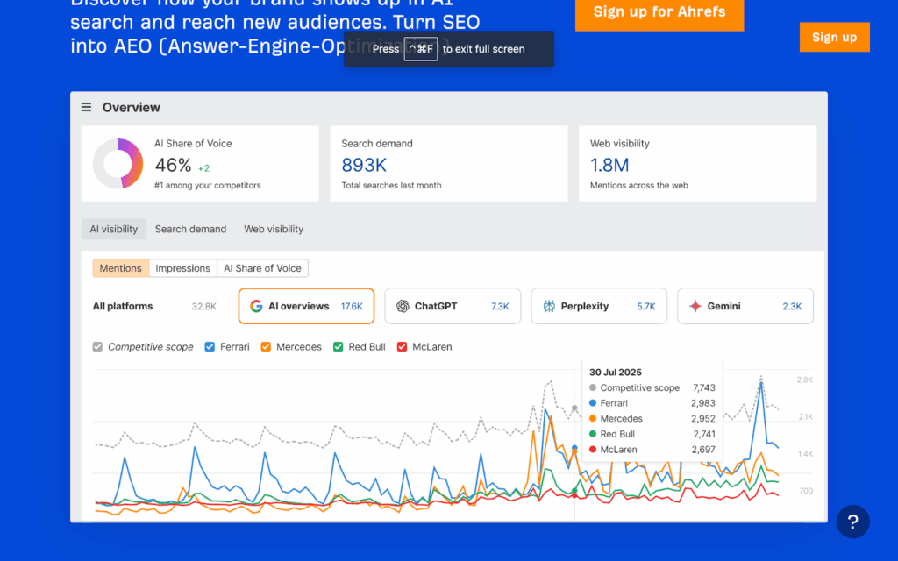The image size is (898, 561).
Task: Switch to the Search demand tab
Action: click(x=190, y=229)
